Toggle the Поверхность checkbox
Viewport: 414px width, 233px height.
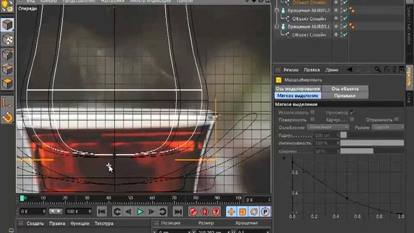point(312,119)
